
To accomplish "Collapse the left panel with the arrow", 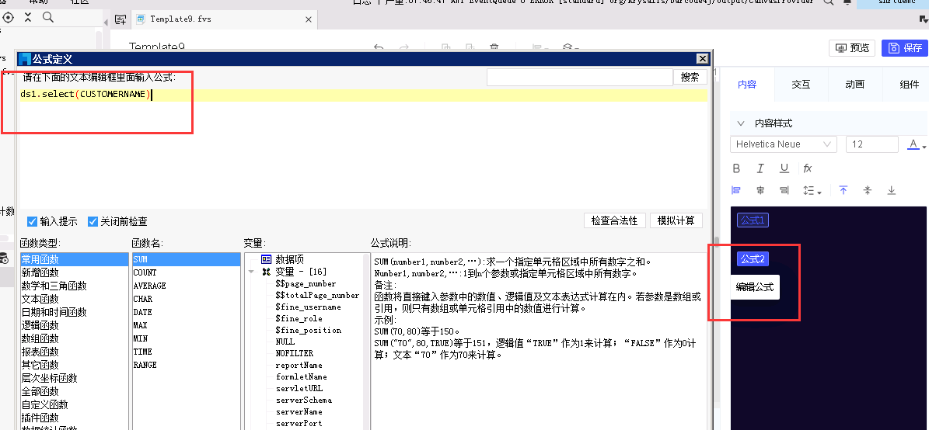I will tap(106, 23).
